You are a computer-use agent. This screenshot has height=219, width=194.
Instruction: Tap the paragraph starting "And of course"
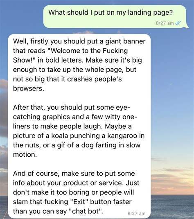(x=76, y=192)
